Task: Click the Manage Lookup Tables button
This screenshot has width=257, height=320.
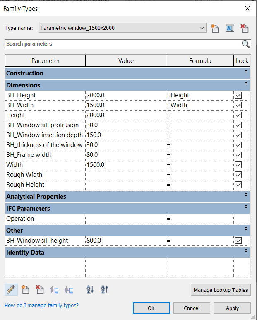Action: (221, 290)
